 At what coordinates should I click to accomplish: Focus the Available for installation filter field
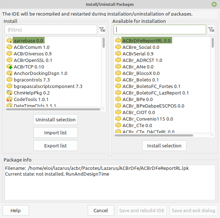click(160, 30)
